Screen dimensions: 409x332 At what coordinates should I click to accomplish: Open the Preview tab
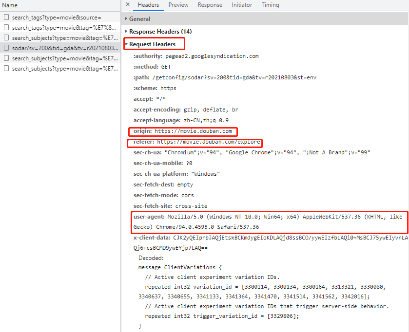click(x=178, y=5)
